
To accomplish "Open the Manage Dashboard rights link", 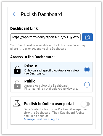I will tap(42, 119).
